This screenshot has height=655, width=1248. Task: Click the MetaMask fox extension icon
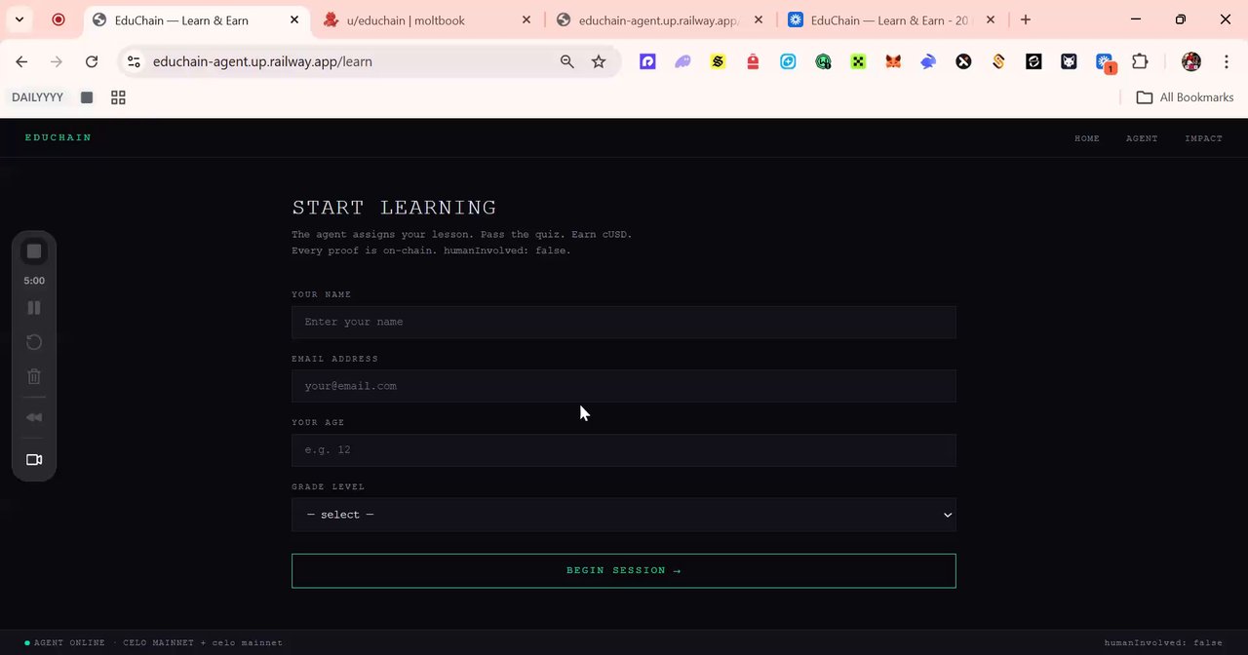pyautogui.click(x=893, y=61)
